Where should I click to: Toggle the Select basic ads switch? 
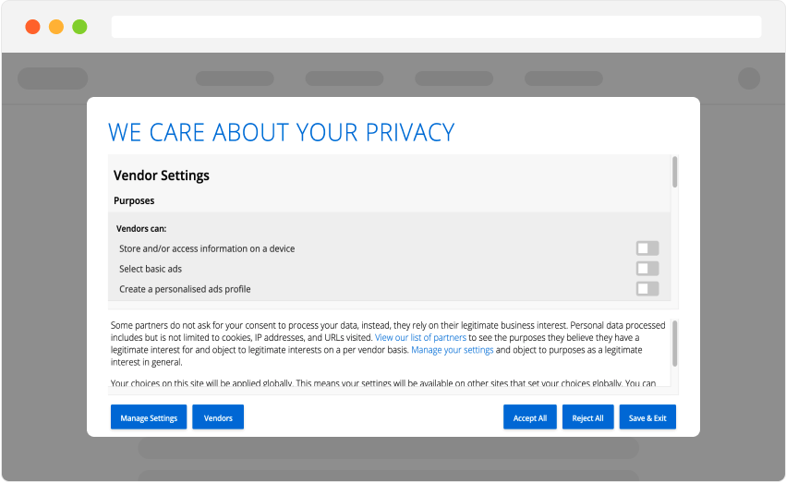point(647,269)
